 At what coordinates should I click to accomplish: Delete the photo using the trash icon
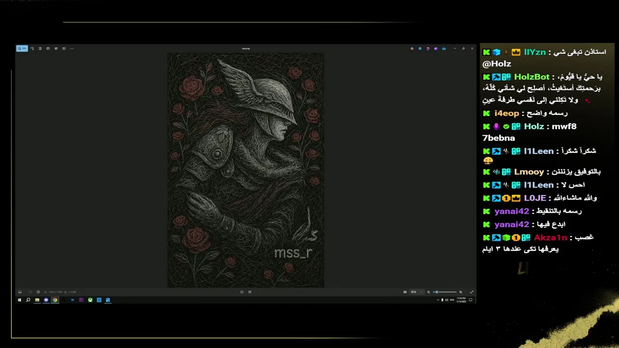[x=40, y=48]
